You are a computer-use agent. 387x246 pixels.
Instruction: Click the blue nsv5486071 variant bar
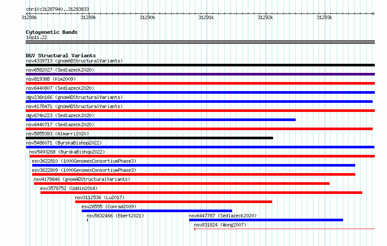click(200, 147)
